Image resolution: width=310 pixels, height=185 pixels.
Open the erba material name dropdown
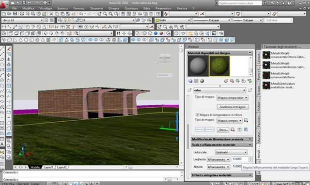[x=219, y=90]
